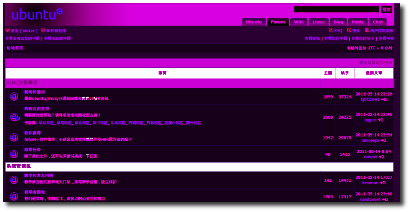410x212 pixels.
Task: Open the 华中校区 subforum
Action: (100, 123)
